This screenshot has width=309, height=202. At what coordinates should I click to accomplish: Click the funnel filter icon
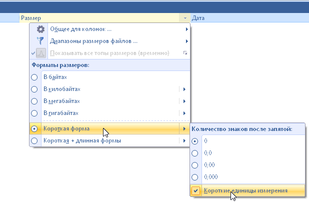(x=40, y=41)
